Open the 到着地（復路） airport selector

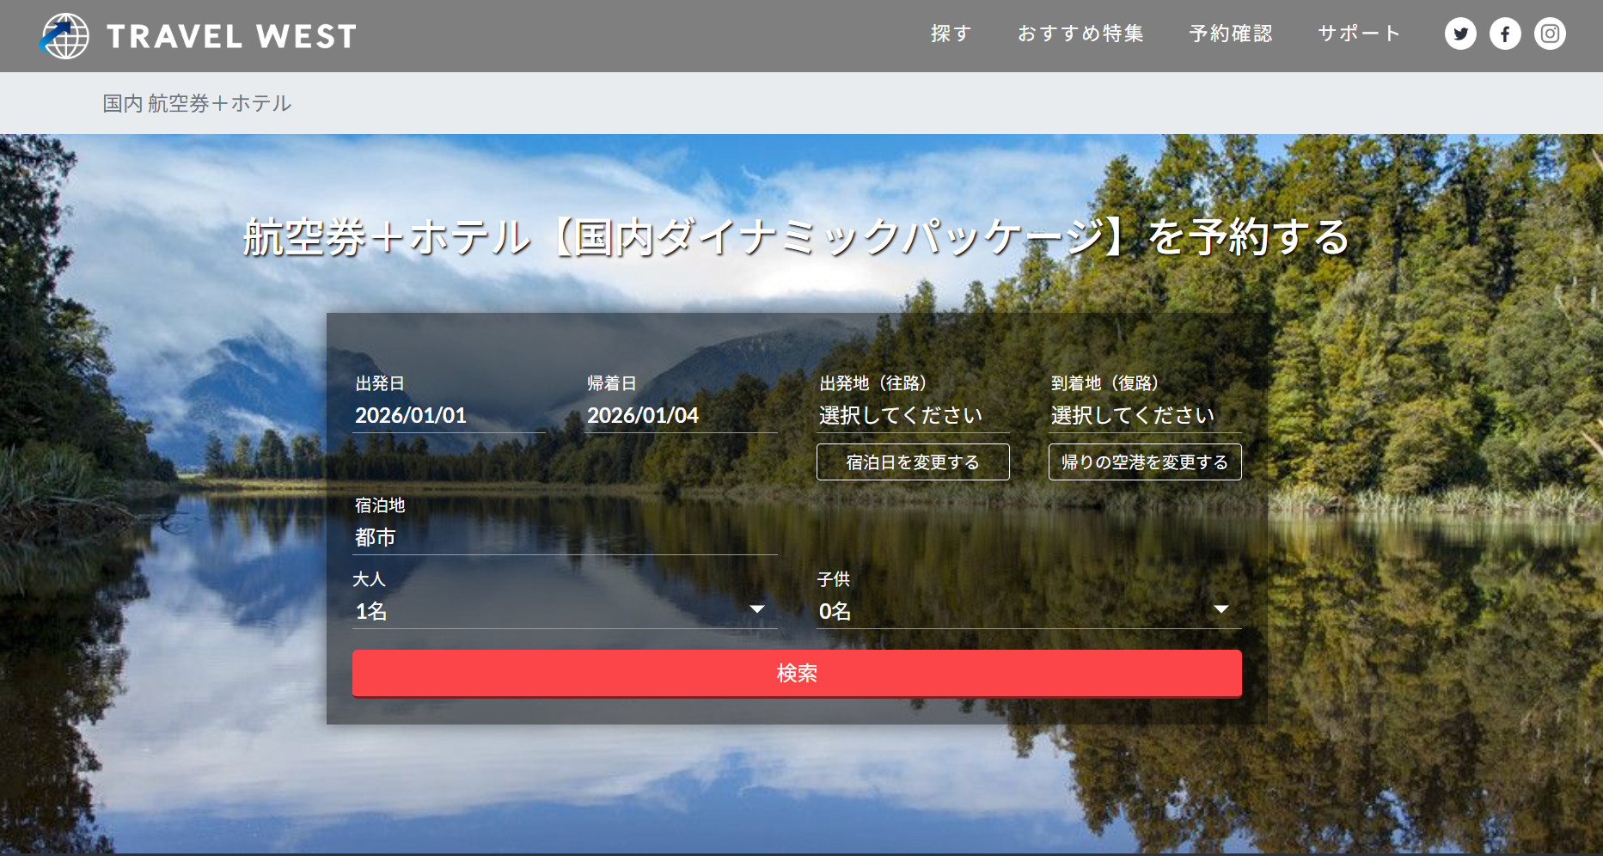(x=1143, y=415)
